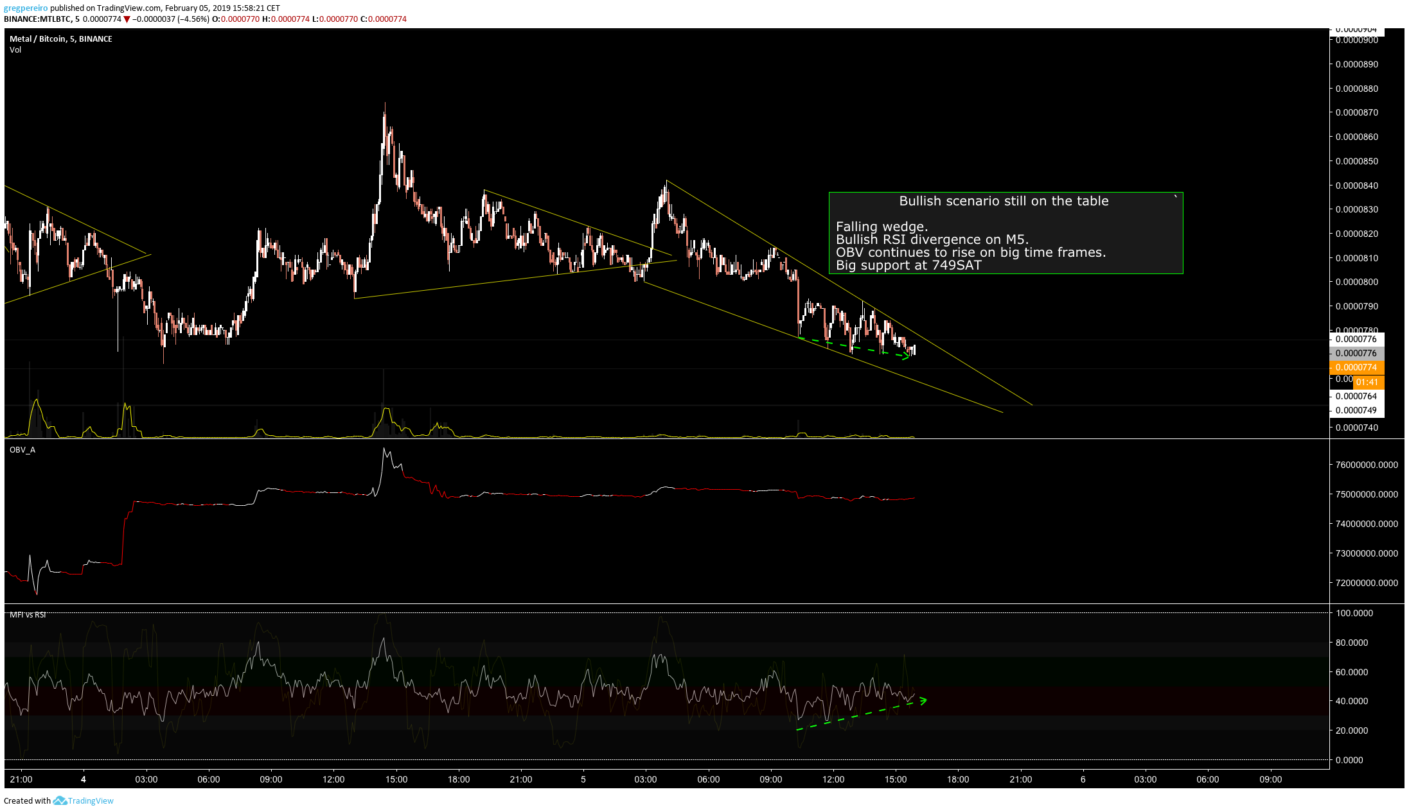The image size is (1409, 812).
Task: Select the green dashed arrow under price candles
Action: click(x=855, y=348)
